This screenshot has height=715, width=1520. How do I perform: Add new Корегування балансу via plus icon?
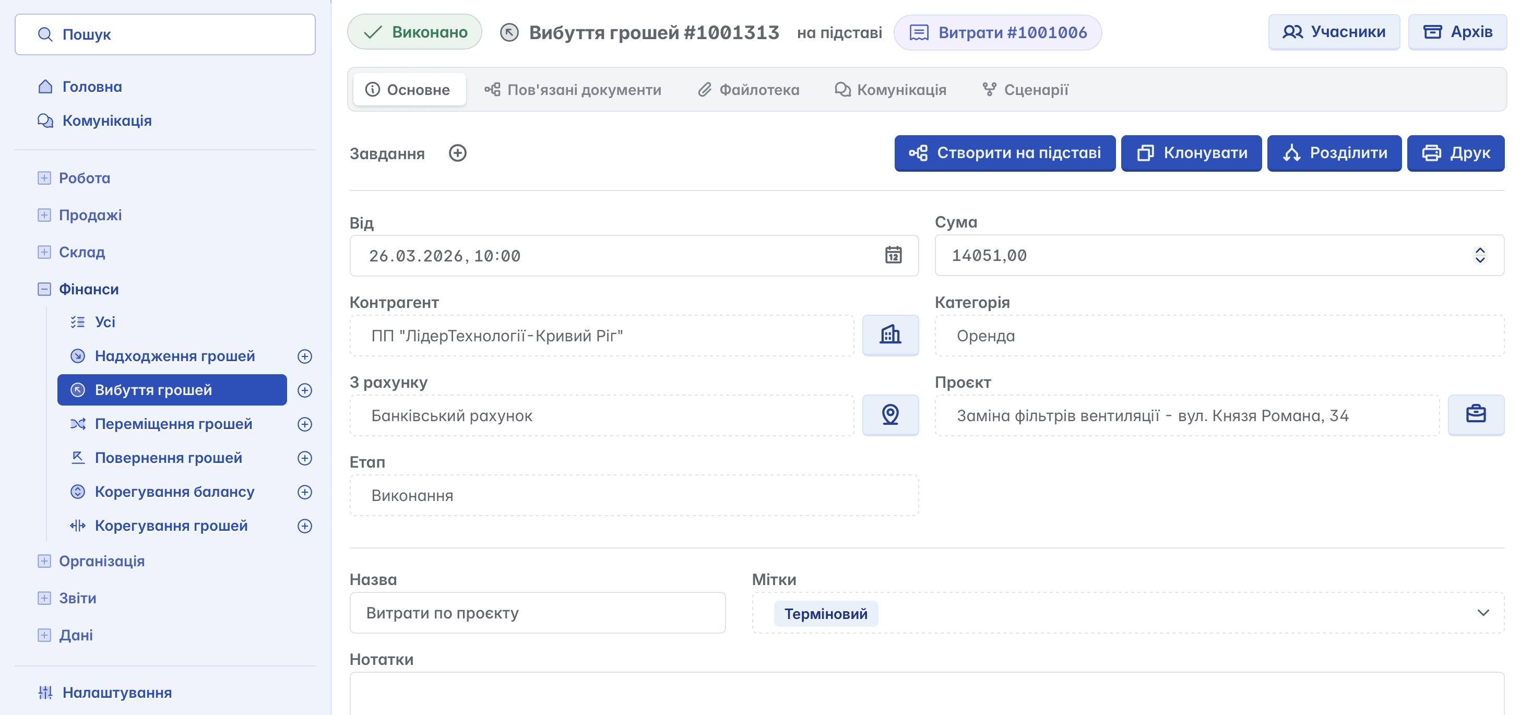click(304, 492)
